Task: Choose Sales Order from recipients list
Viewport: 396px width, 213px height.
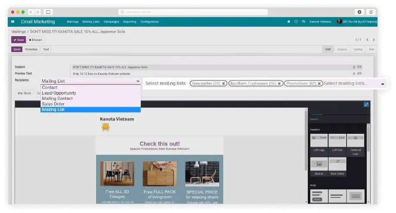Action: pyautogui.click(x=90, y=104)
